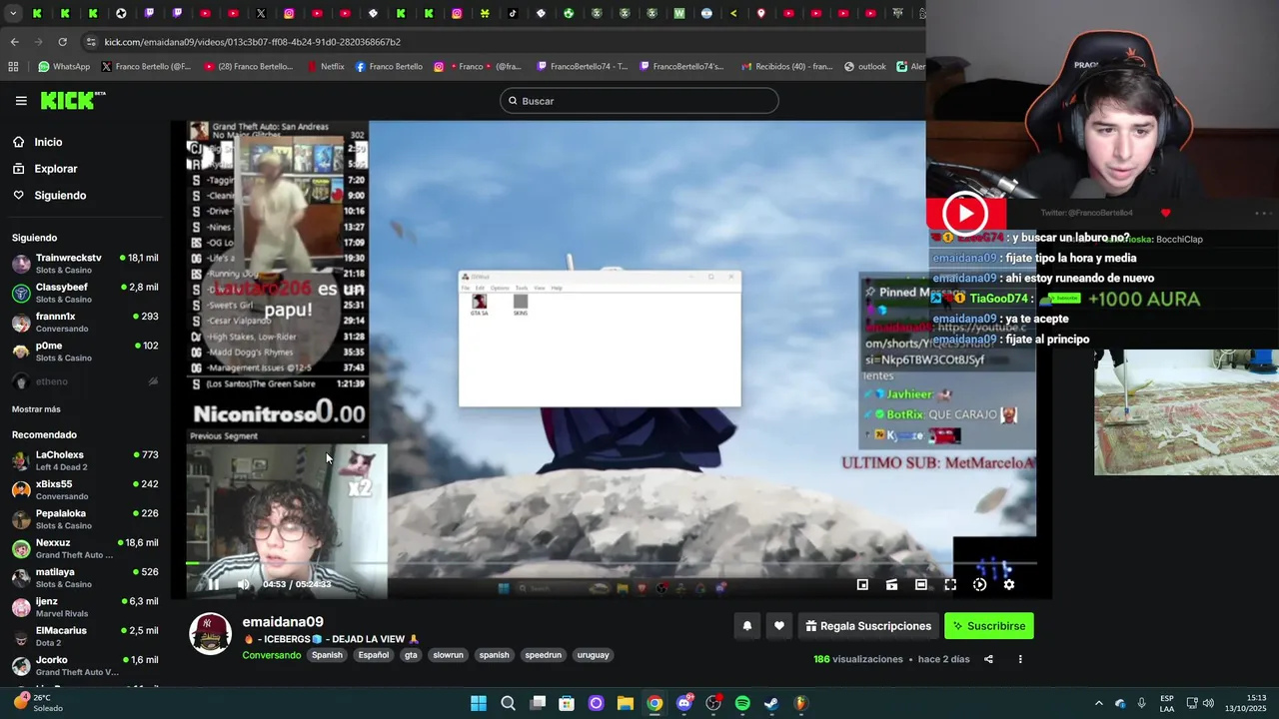Go to Inicio in the sidebar
This screenshot has width=1279, height=719.
tap(48, 142)
